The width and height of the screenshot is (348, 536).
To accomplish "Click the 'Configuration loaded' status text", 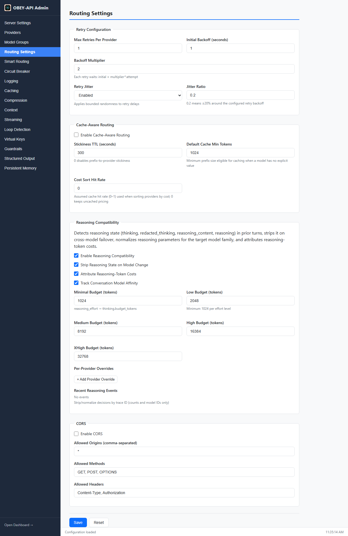I will [x=80, y=532].
